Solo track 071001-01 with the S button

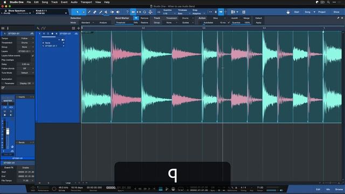48,33
